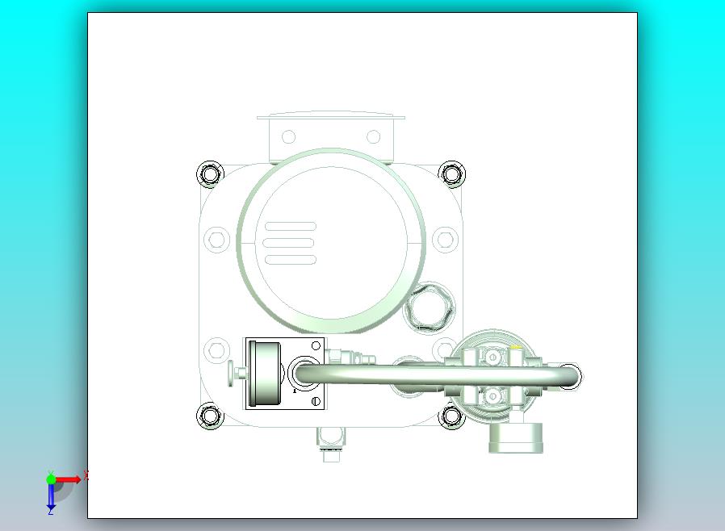Click the red X axis arrow of triad
Image resolution: width=725 pixels, height=531 pixels.
(69, 479)
